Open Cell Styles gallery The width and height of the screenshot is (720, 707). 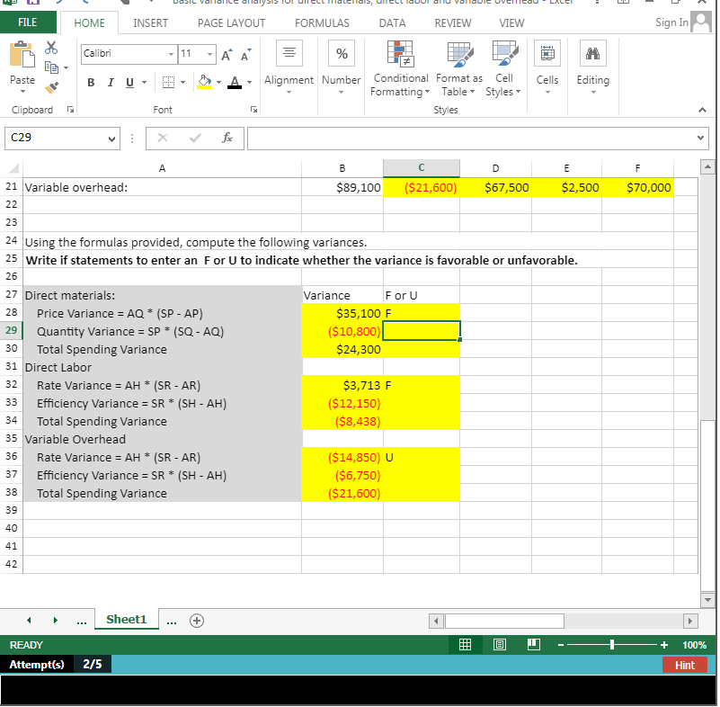pos(503,69)
